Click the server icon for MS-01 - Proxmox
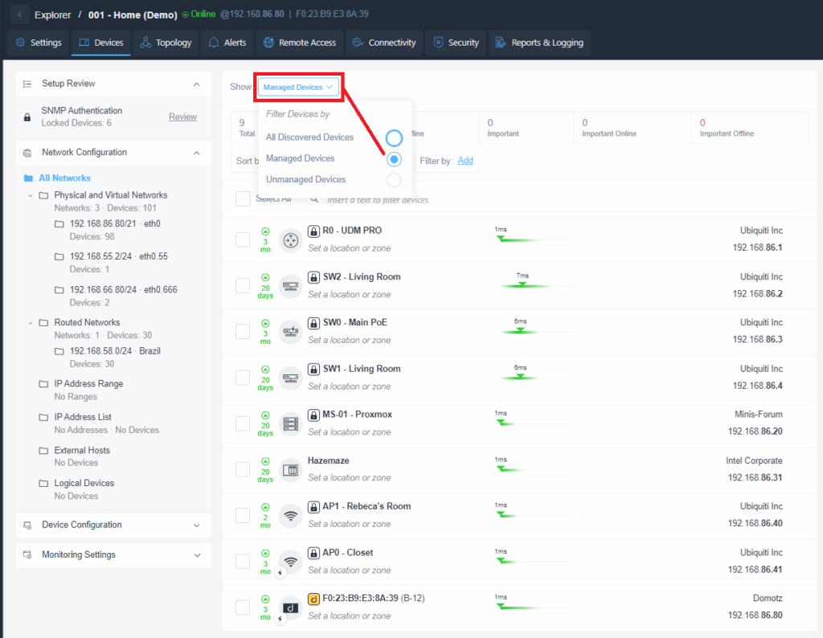Image resolution: width=823 pixels, height=638 pixels. coord(290,423)
